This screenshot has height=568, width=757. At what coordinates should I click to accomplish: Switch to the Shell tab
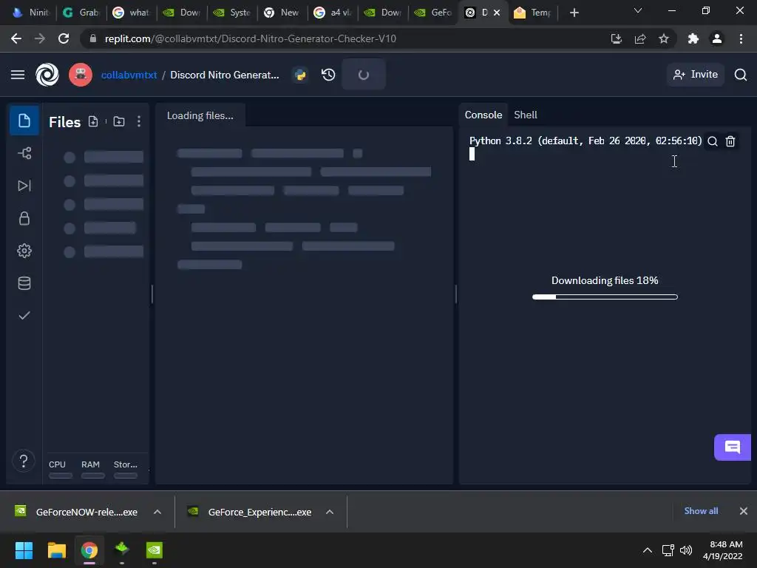[x=526, y=115]
